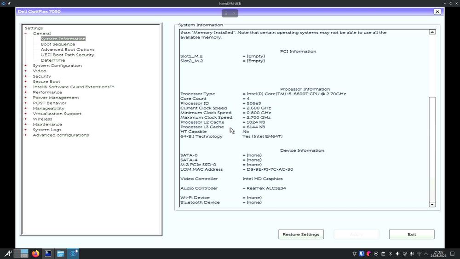460x259 pixels.
Task: Click the System Information scrollbar thumb
Action: [432, 150]
